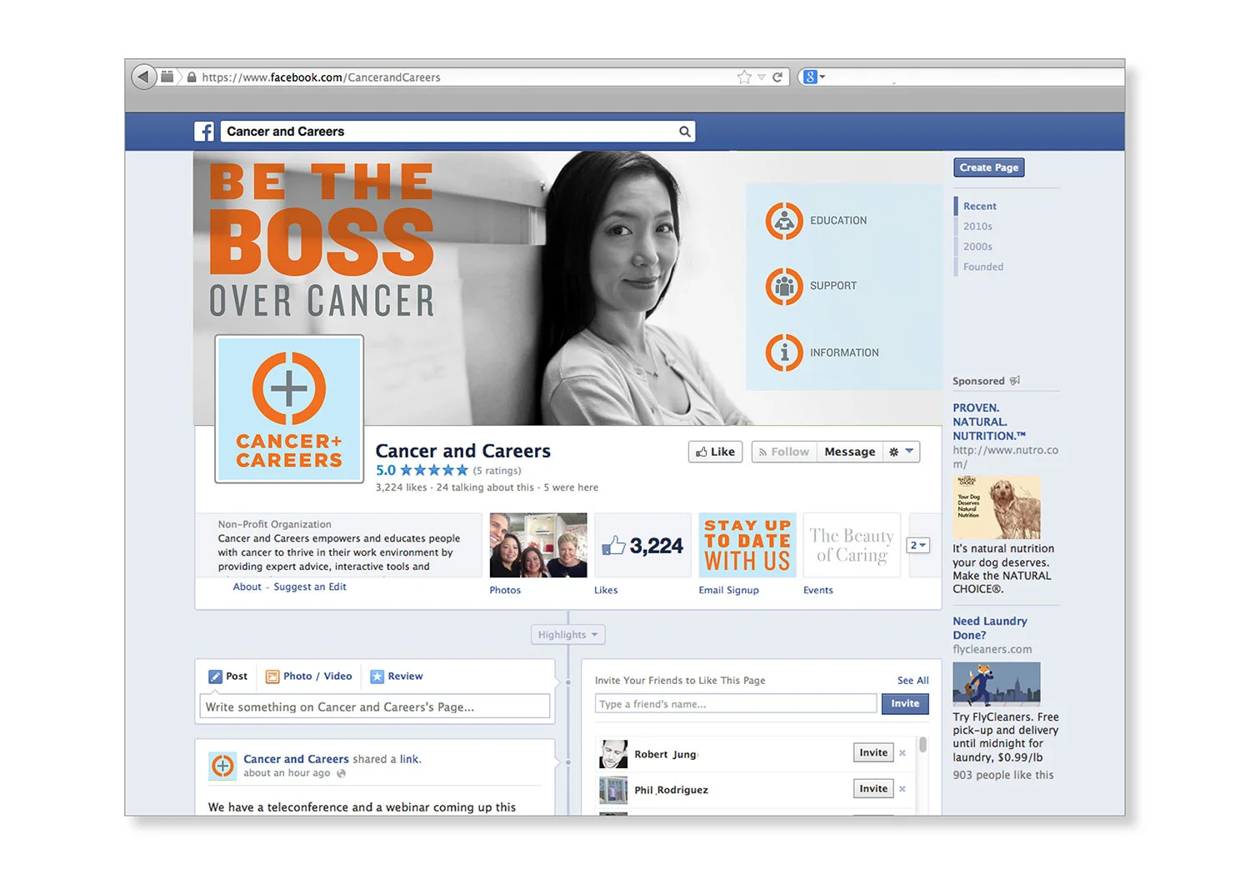Image resolution: width=1250 pixels, height=879 pixels.
Task: Open the Photos thumbnail of group
Action: coord(538,546)
